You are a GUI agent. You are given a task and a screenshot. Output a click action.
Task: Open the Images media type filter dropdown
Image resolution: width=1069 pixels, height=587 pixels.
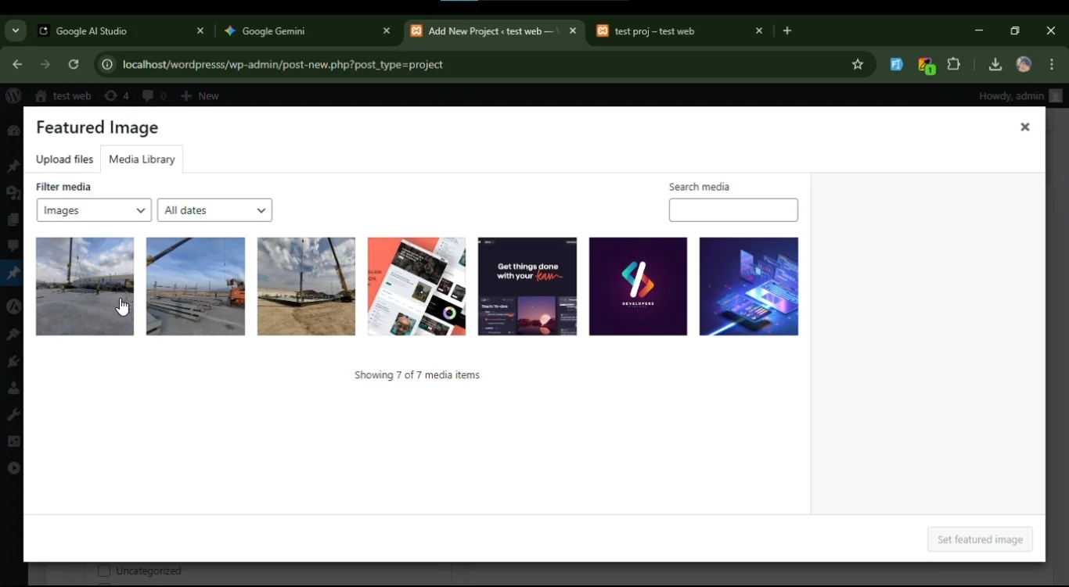[x=94, y=210]
